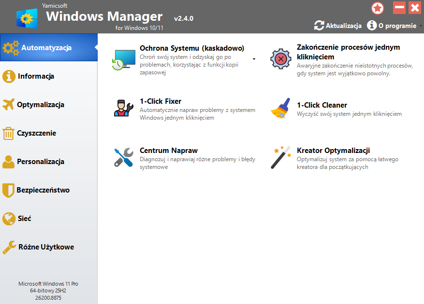Click the 1-Click Fixer mechanic icon

tap(124, 108)
